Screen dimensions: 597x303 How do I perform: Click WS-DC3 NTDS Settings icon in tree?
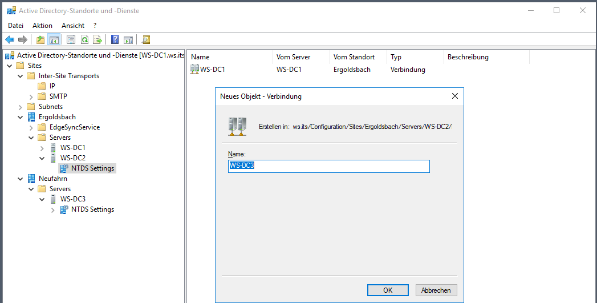pos(64,209)
